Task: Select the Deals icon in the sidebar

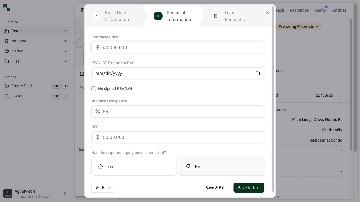Action: (6, 31)
